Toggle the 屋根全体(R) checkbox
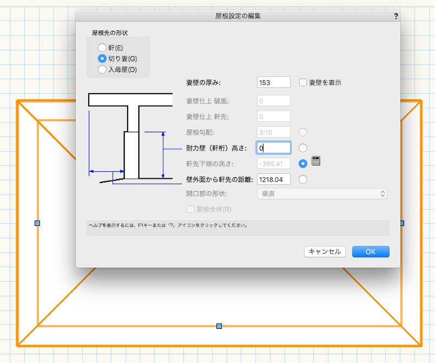435x363 pixels. pos(190,209)
